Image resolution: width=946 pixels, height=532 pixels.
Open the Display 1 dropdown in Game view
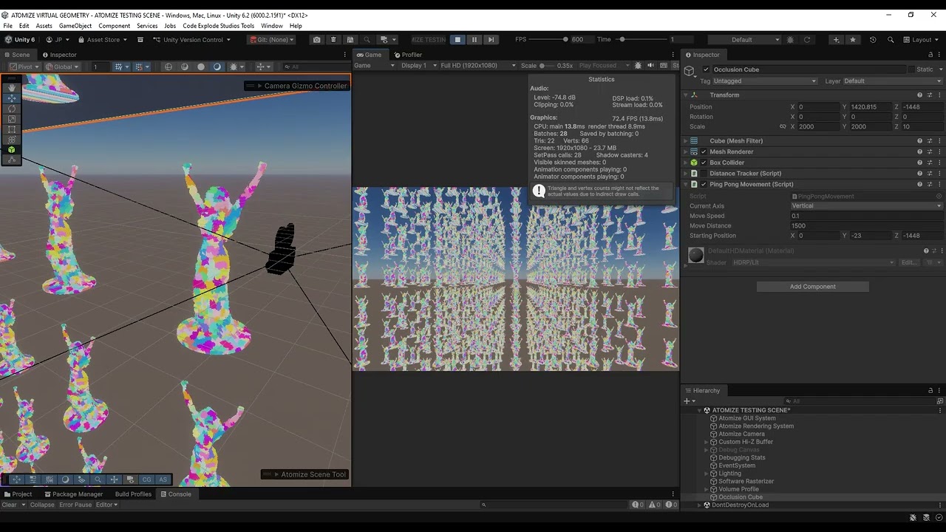[x=418, y=66]
